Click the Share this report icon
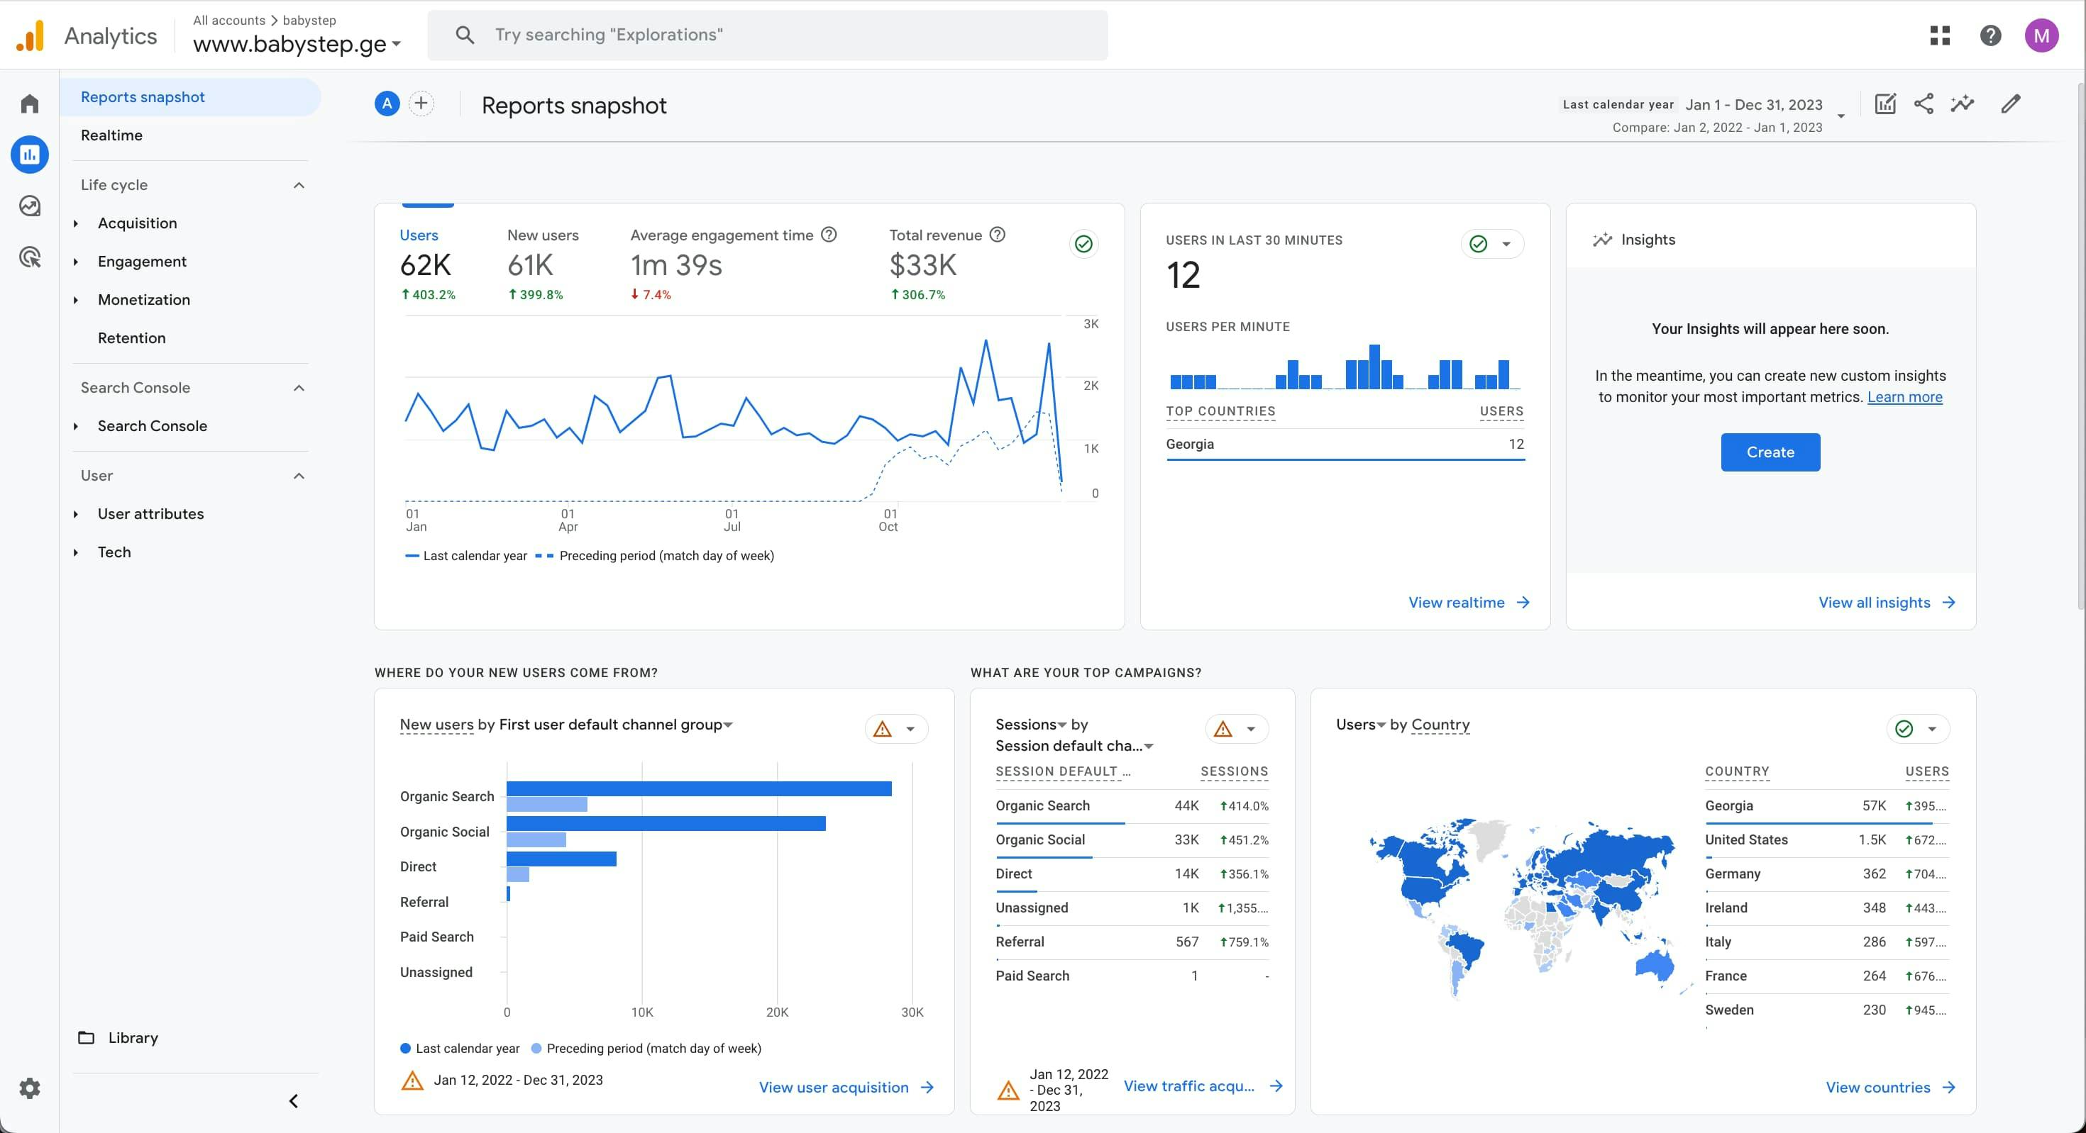 pos(1924,104)
